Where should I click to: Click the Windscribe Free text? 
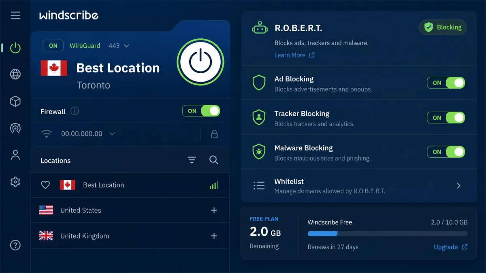[330, 222]
